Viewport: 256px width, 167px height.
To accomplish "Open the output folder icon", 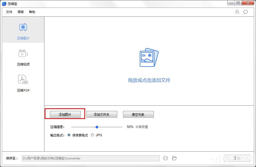I will 174,158.
